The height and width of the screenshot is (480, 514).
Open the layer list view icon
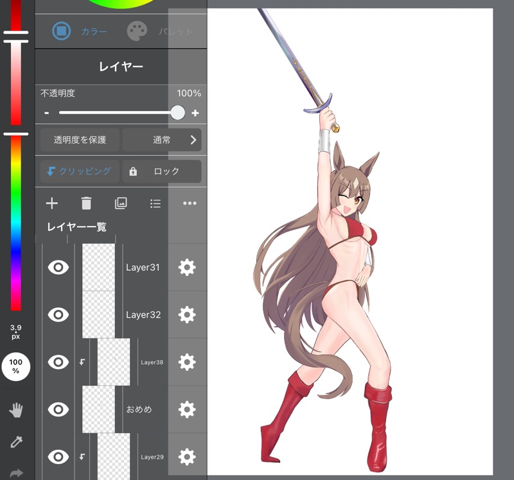155,203
